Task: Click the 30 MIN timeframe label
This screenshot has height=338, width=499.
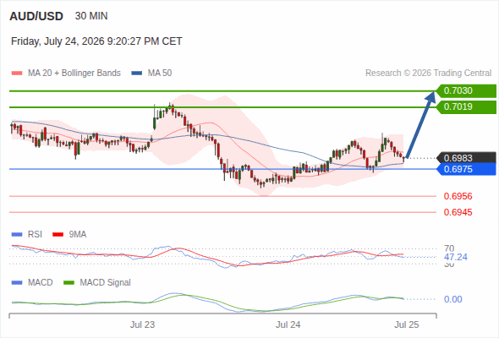Action: point(91,16)
